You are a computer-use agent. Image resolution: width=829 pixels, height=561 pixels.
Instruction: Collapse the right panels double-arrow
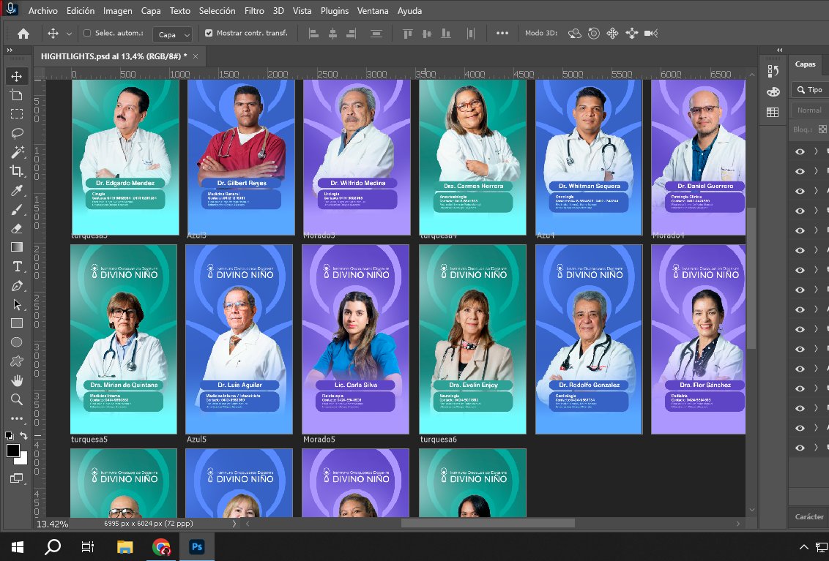click(780, 50)
